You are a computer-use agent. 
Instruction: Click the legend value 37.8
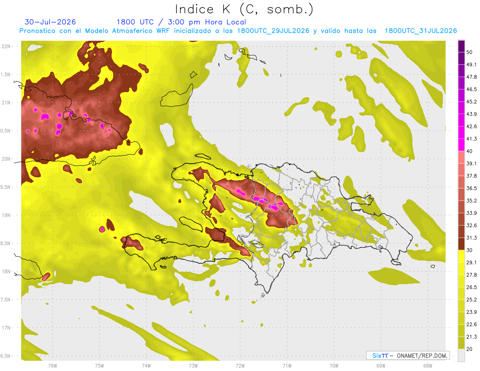(472, 176)
